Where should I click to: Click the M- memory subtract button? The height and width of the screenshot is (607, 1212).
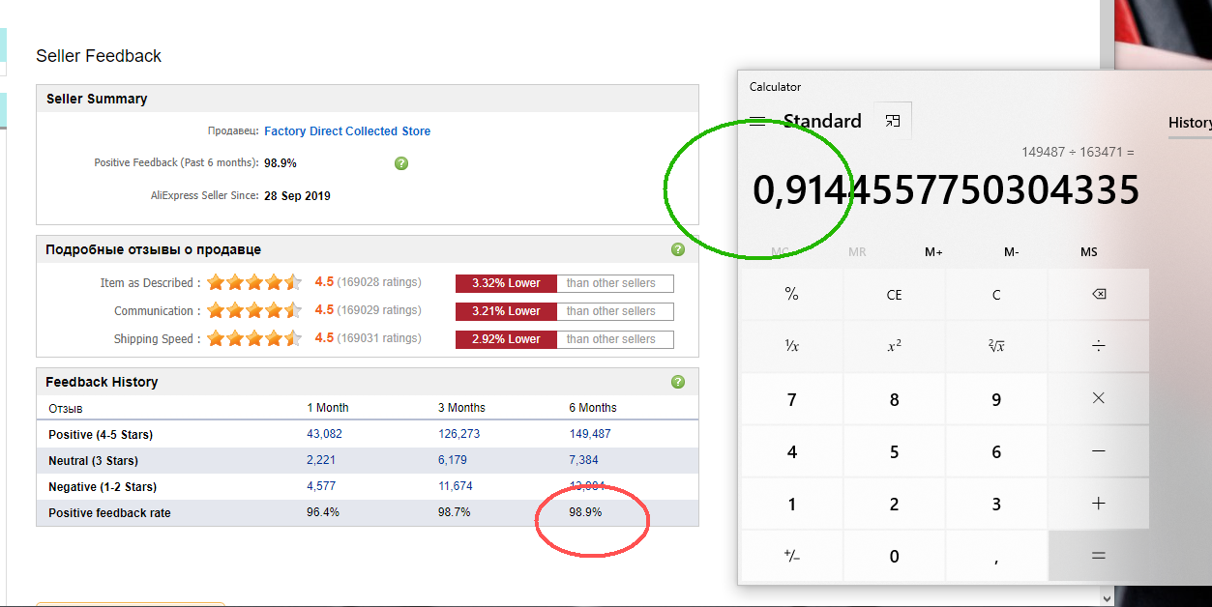point(1011,252)
